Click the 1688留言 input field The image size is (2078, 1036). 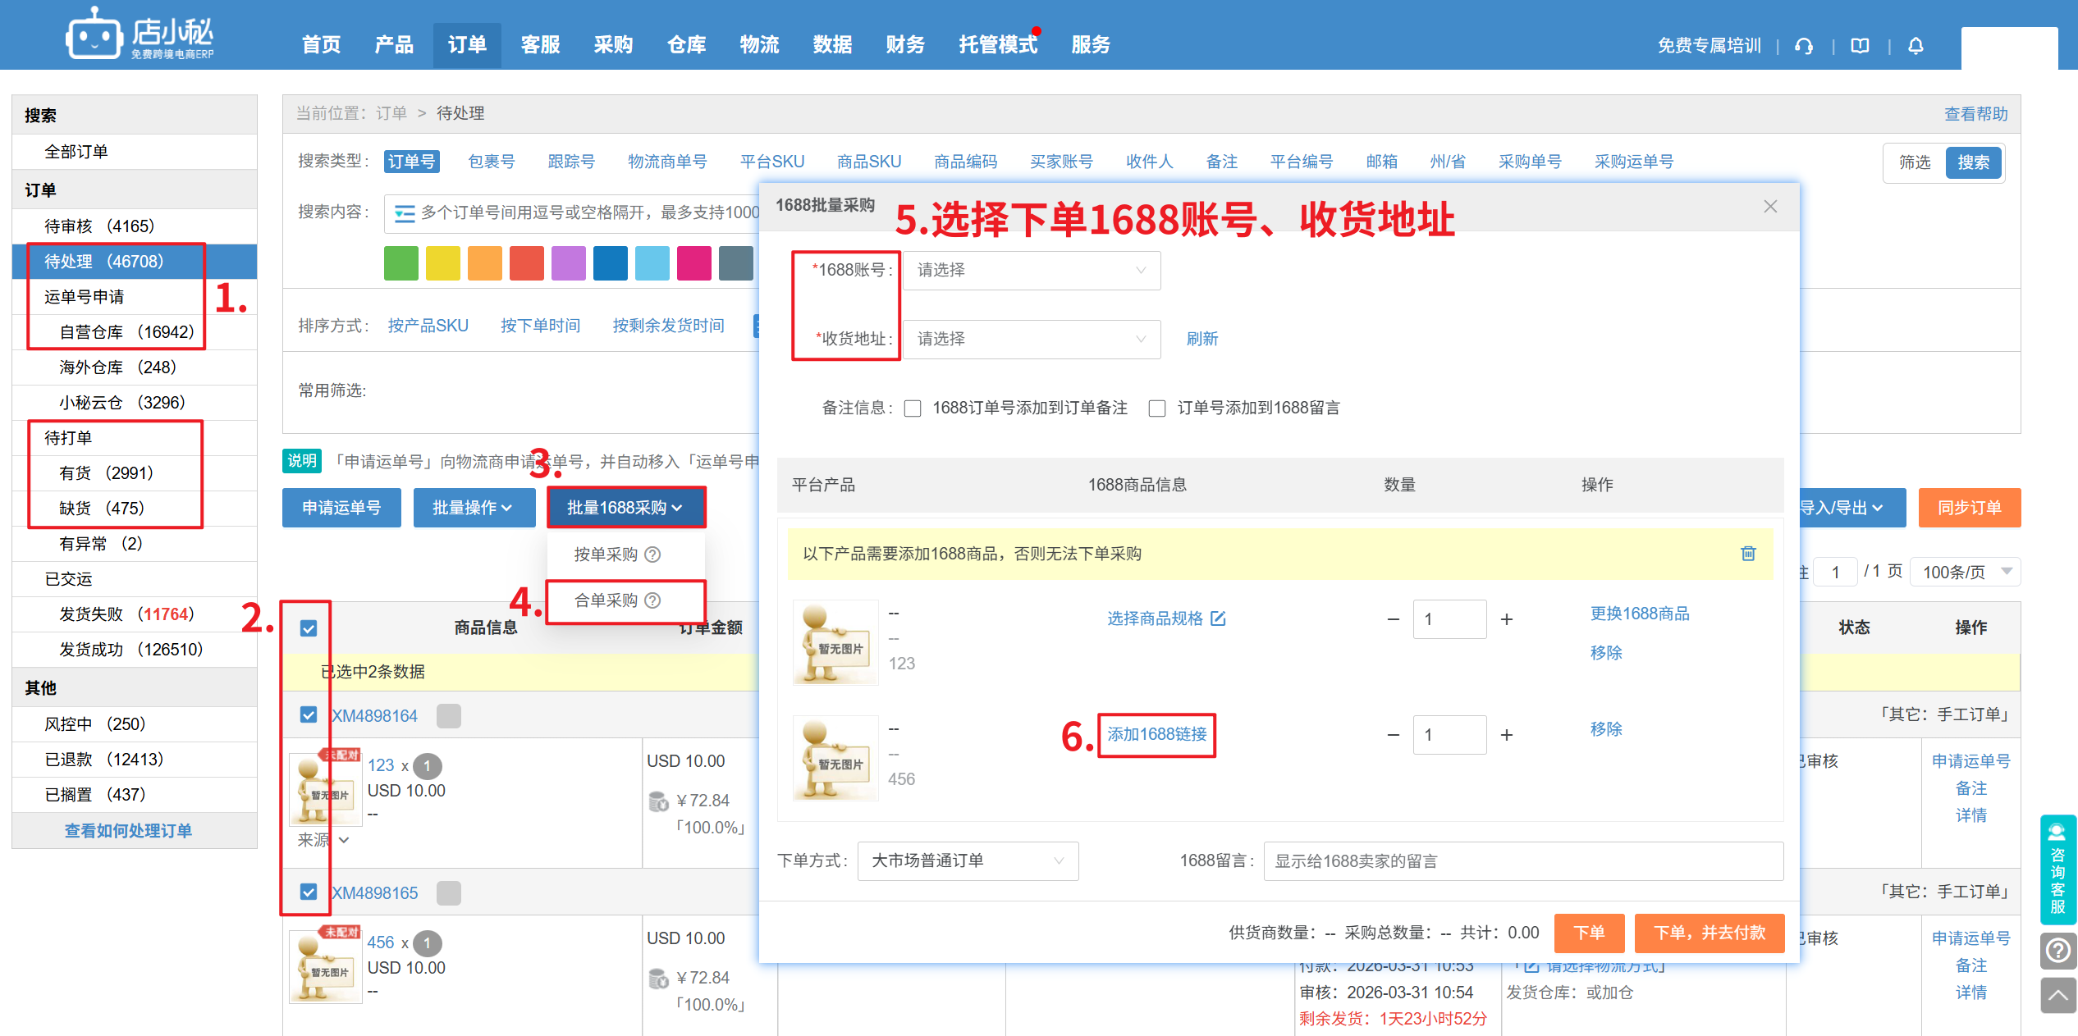1522,861
